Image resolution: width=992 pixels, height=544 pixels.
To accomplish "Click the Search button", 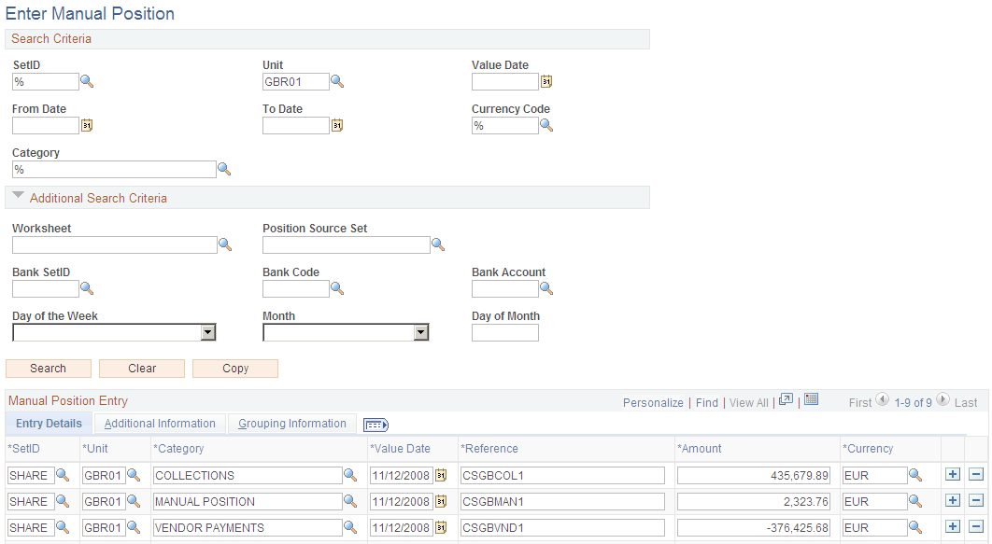I will (x=48, y=369).
